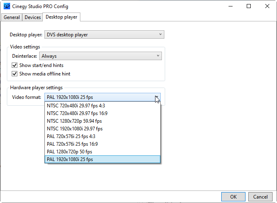
Task: Choose NTSC 720x480i 29.97 fps 16:9
Action: (x=103, y=113)
